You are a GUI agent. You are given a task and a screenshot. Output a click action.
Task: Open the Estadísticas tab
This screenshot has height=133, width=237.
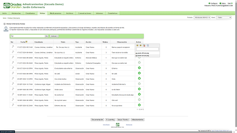[113, 13]
